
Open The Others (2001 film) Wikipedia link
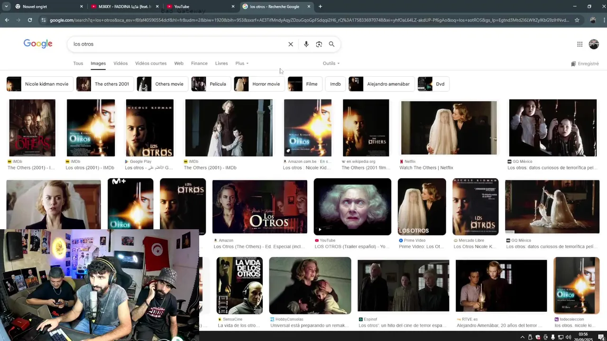pos(365,168)
